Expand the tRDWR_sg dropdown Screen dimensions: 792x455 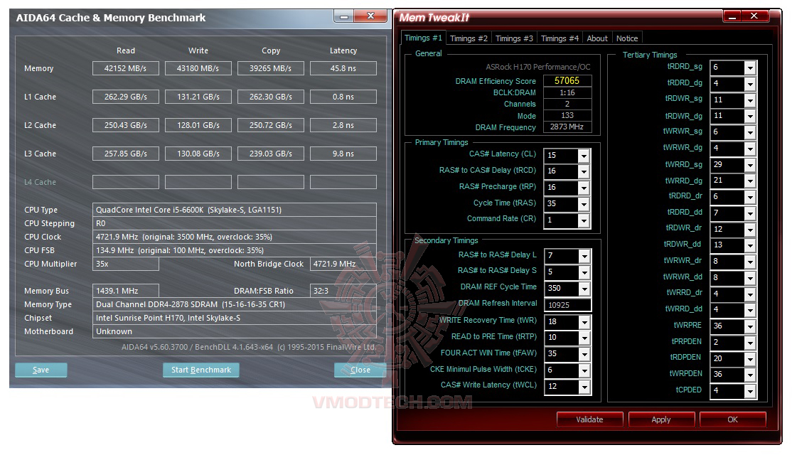(750, 100)
